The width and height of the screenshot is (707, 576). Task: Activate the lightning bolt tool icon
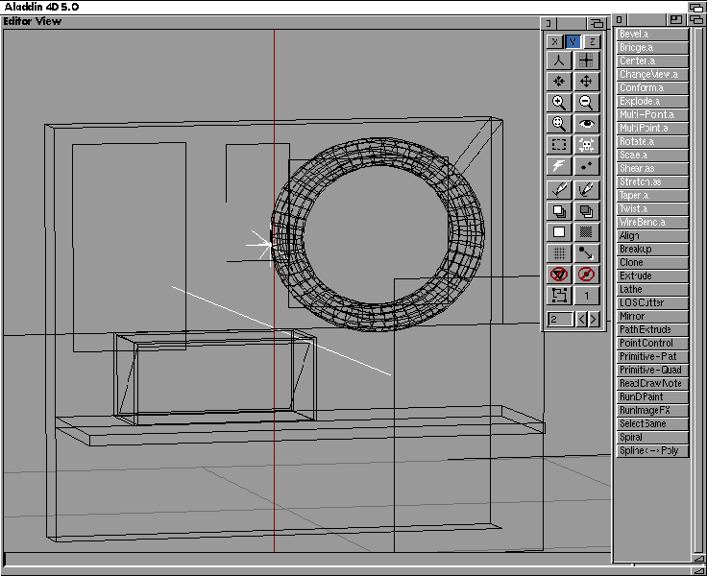pyautogui.click(x=558, y=167)
